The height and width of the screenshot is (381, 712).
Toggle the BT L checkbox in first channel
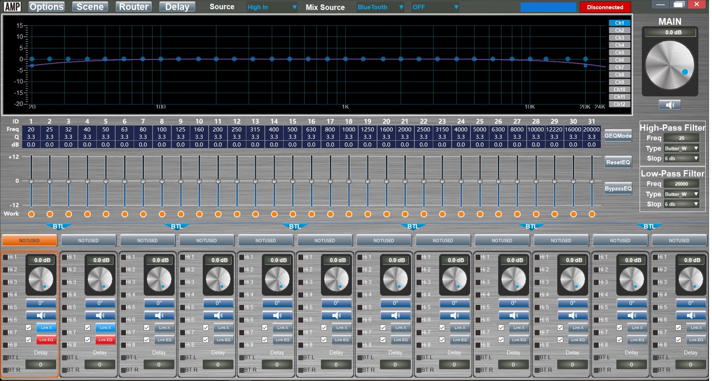pos(6,358)
